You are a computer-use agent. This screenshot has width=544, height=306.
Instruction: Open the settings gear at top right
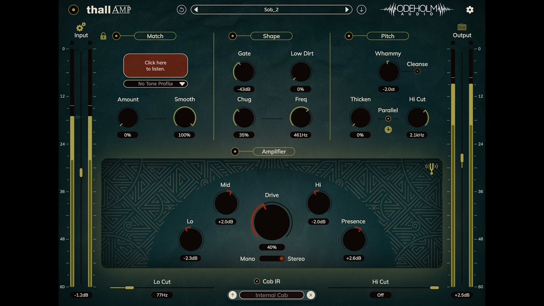pos(470,9)
